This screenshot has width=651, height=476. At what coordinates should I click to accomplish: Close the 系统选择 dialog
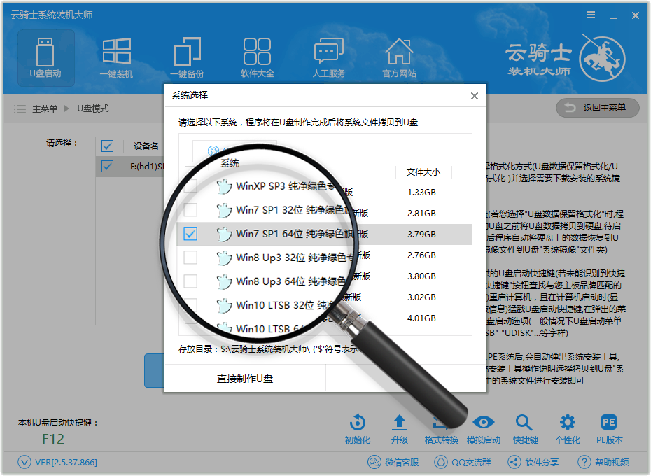475,96
